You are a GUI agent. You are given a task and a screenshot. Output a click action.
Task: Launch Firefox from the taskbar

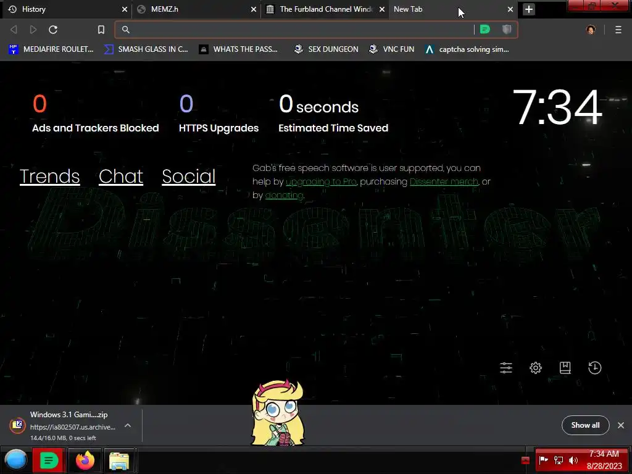85,460
